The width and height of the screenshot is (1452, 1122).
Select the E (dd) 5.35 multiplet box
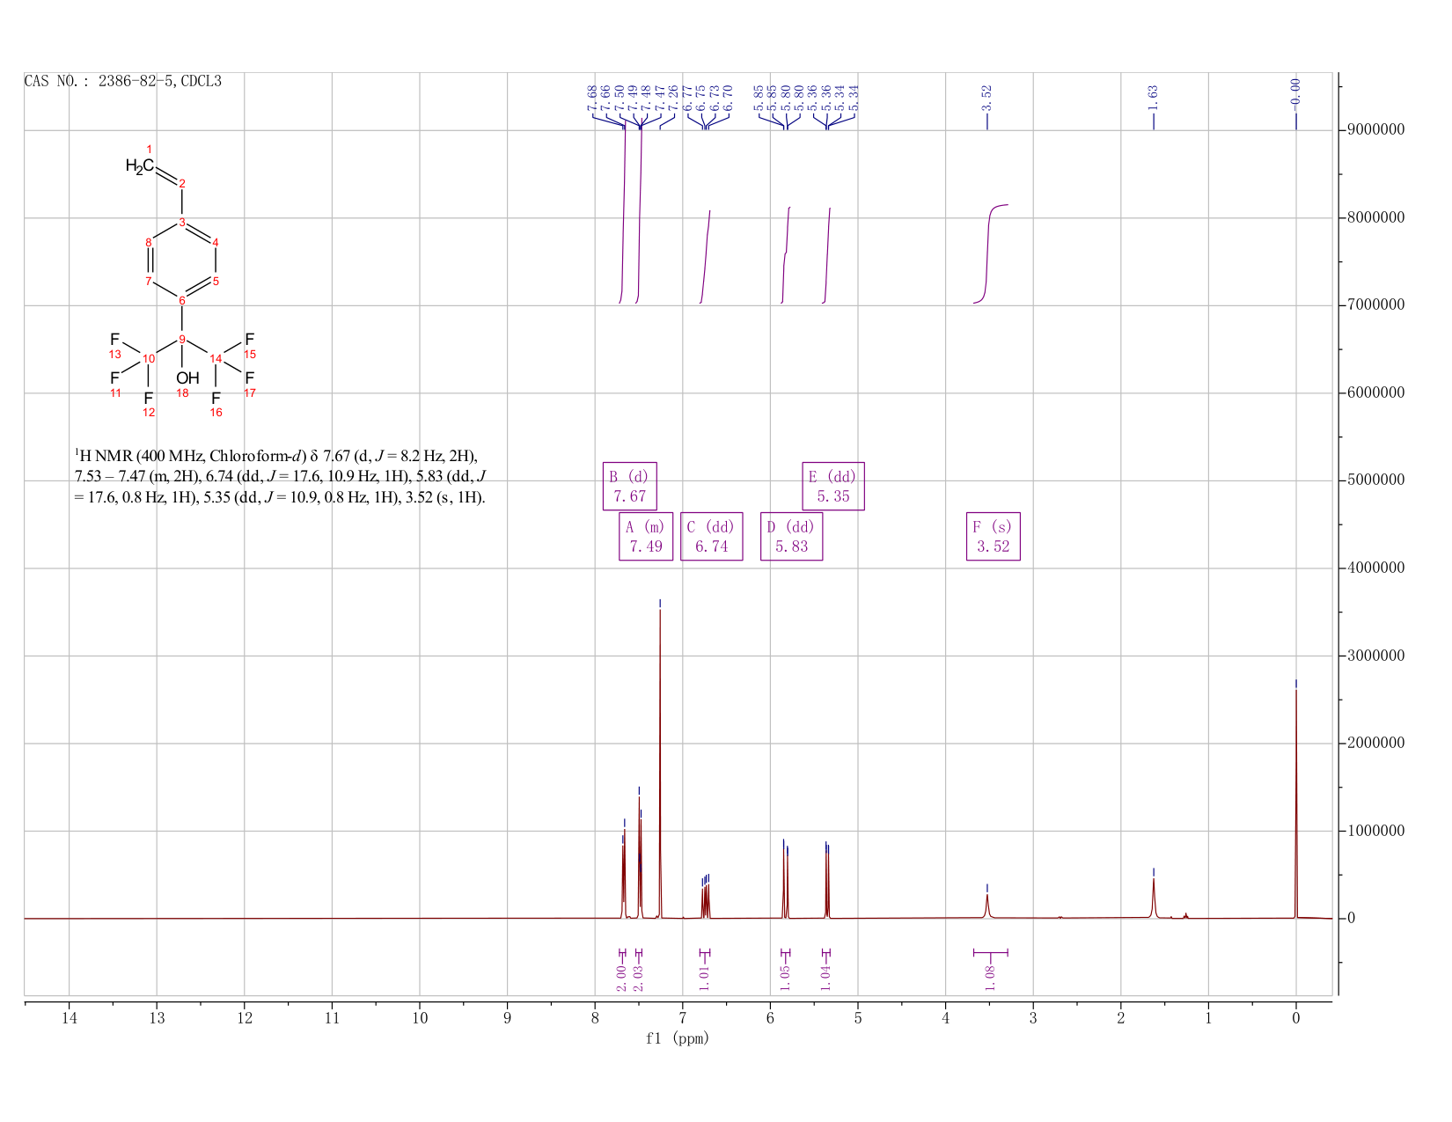pyautogui.click(x=833, y=486)
